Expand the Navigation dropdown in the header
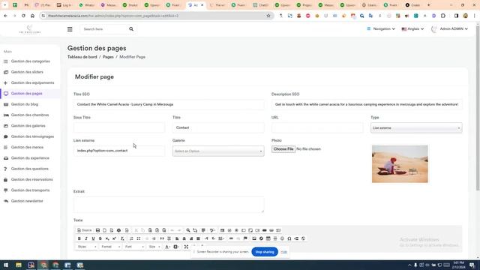 381,28
